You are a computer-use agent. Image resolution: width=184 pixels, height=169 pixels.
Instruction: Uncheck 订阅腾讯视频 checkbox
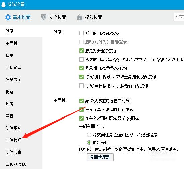pos(81,77)
